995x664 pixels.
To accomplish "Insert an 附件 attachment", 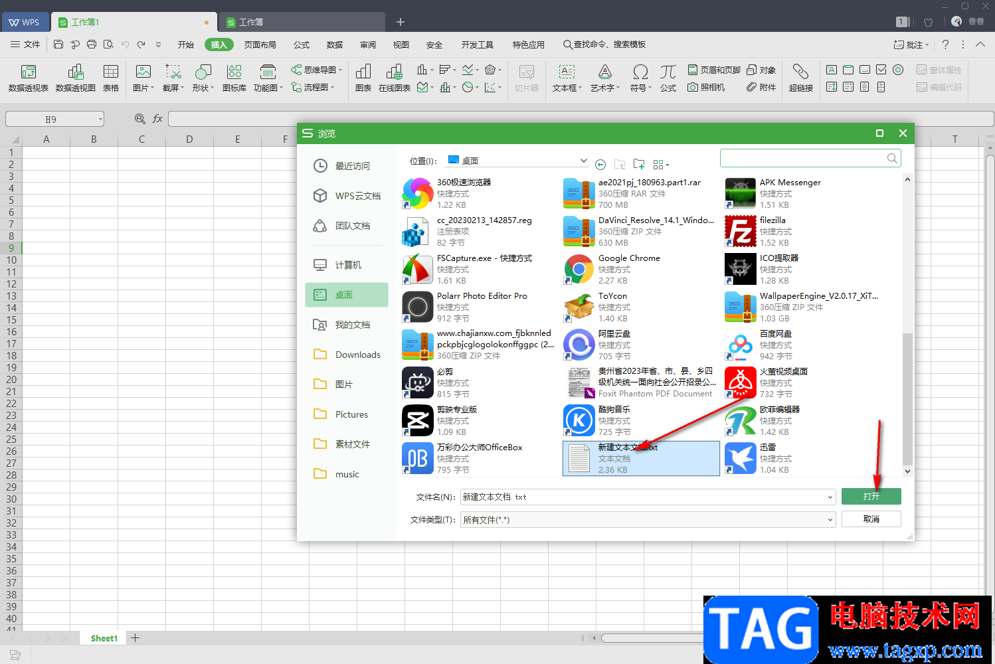I will (761, 87).
